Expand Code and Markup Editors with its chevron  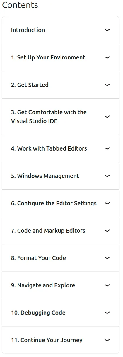point(107,231)
